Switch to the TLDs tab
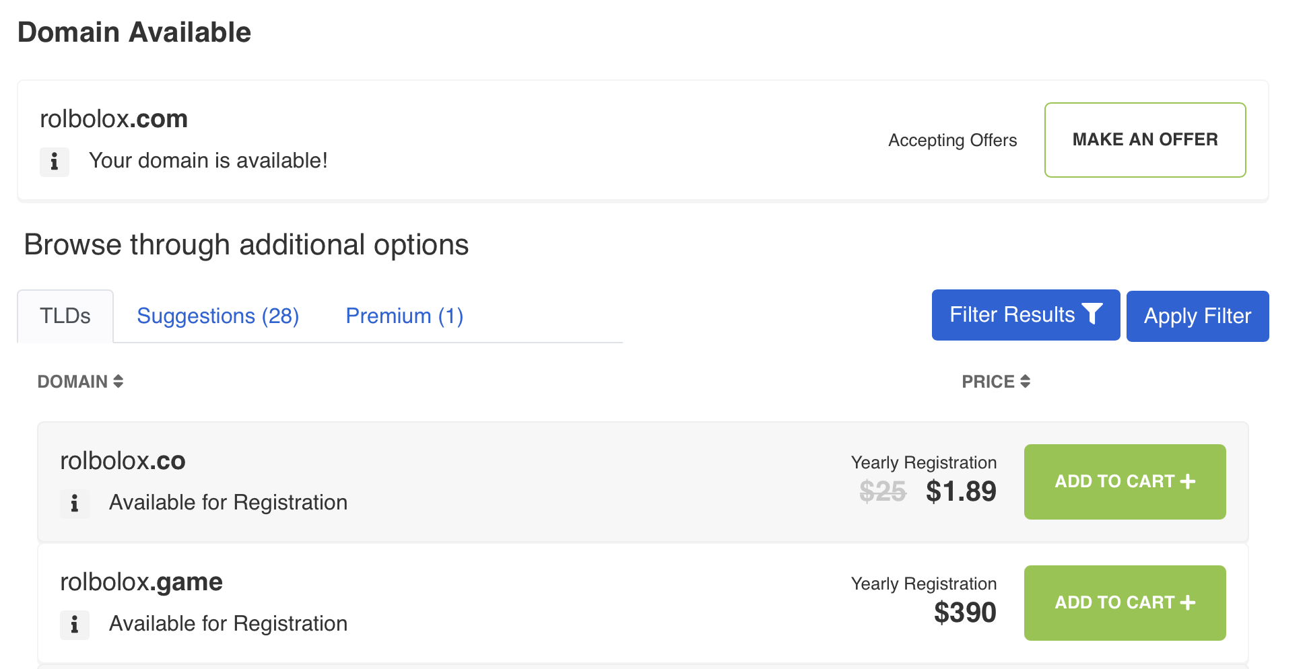The image size is (1305, 669). click(x=65, y=316)
